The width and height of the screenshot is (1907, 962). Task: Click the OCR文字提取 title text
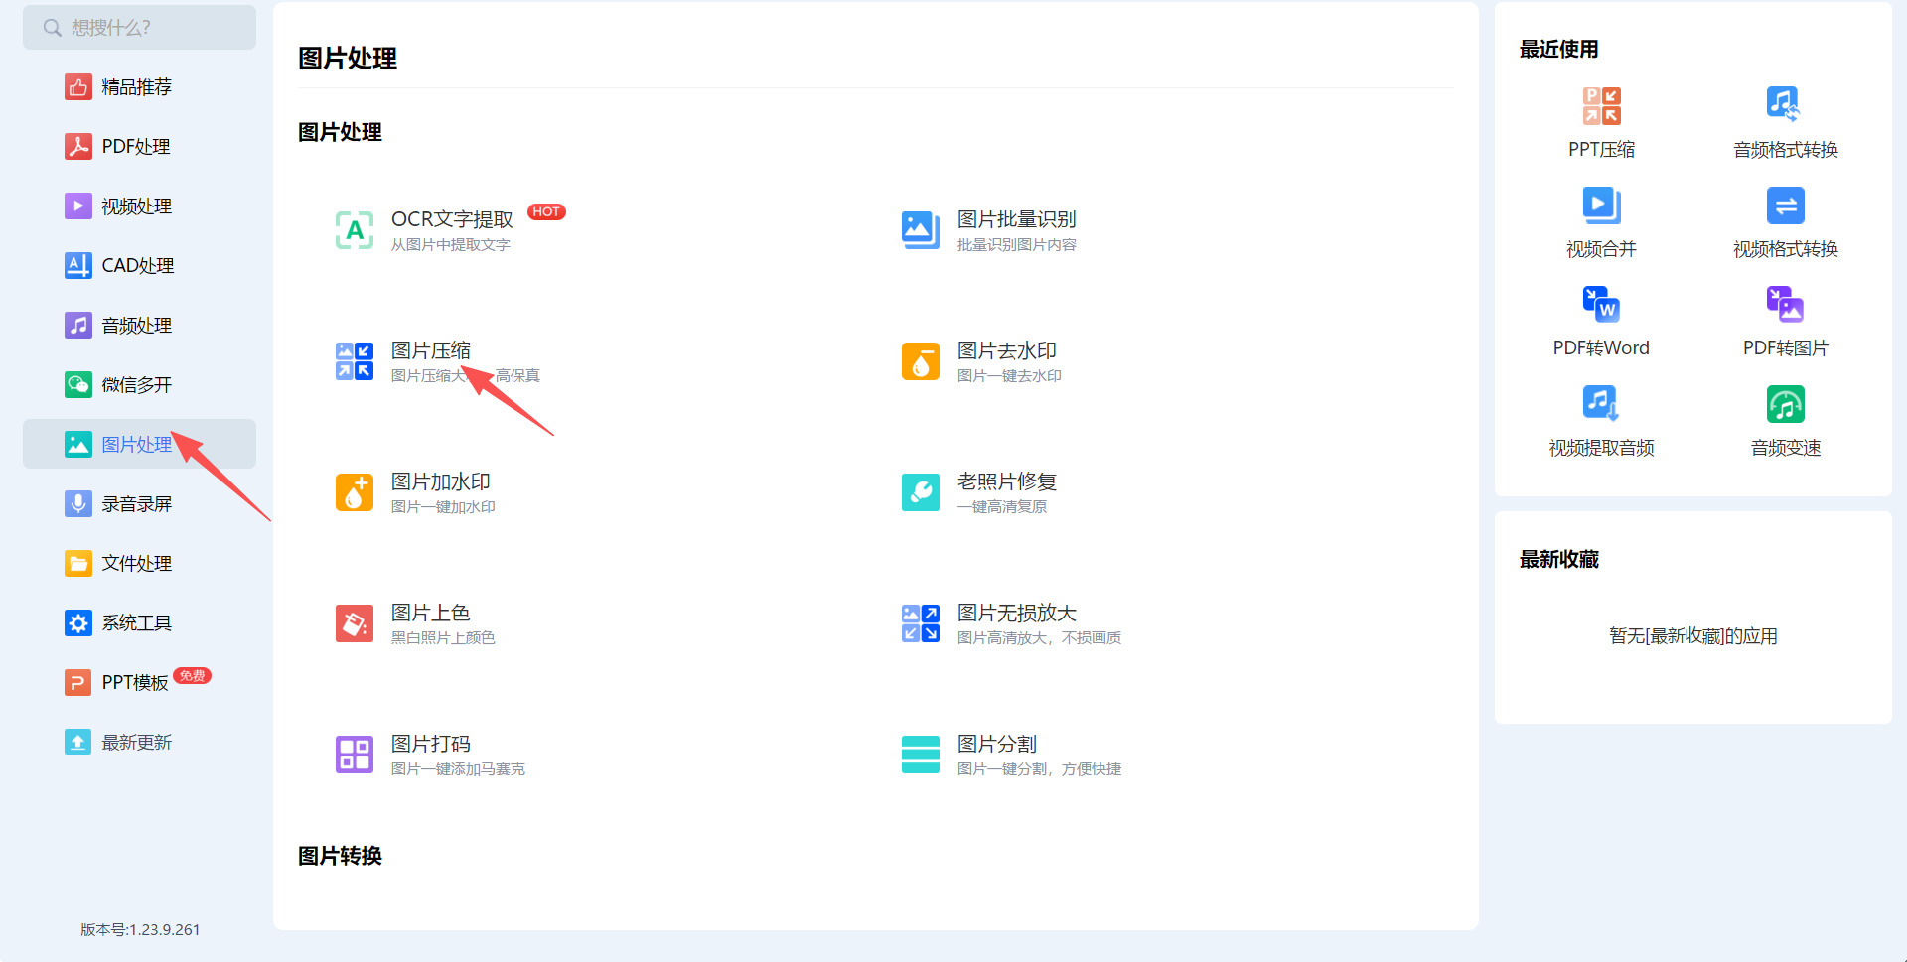point(452,219)
